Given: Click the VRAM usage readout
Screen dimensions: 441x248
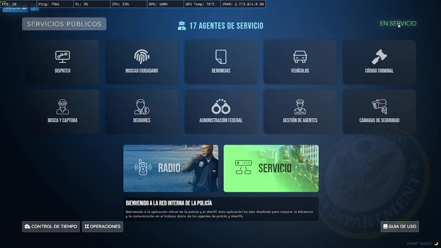Looking at the screenshot, I should tap(243, 4).
